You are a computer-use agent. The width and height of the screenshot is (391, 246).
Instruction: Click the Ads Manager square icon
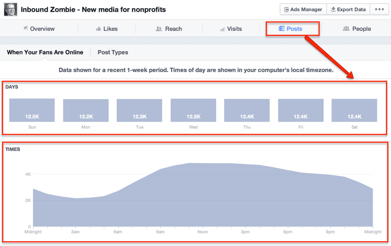[287, 9]
